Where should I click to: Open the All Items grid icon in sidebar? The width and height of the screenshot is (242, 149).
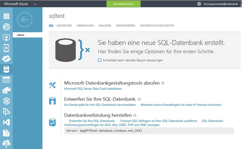6,16
